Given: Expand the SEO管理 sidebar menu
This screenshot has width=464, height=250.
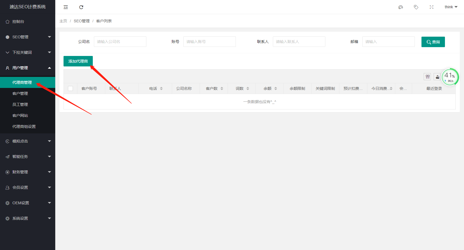Looking at the screenshot, I should click(x=28, y=37).
